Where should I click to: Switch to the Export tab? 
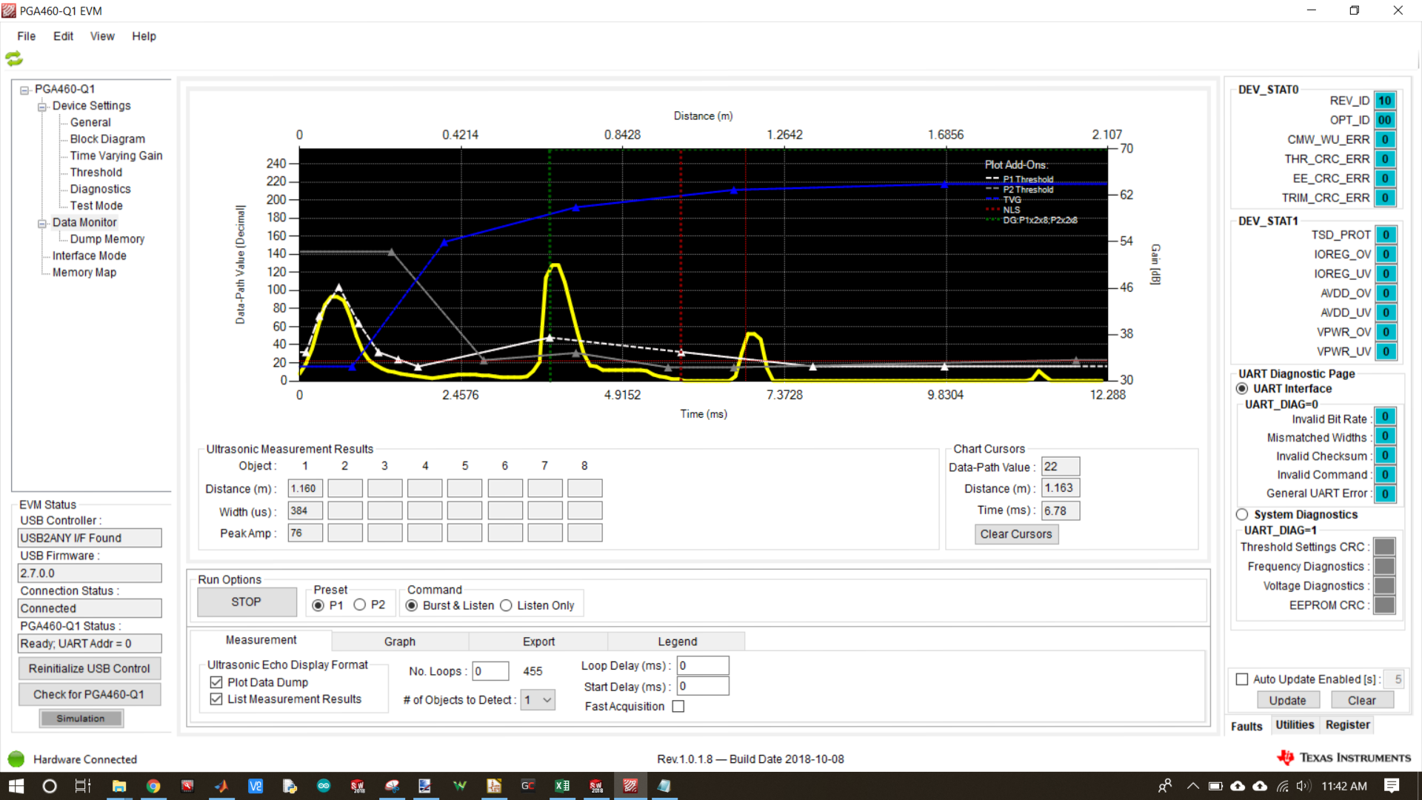tap(538, 641)
